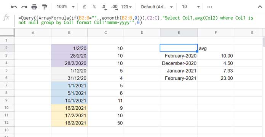Collapse the toolbar with the up chevron

tap(260, 7)
